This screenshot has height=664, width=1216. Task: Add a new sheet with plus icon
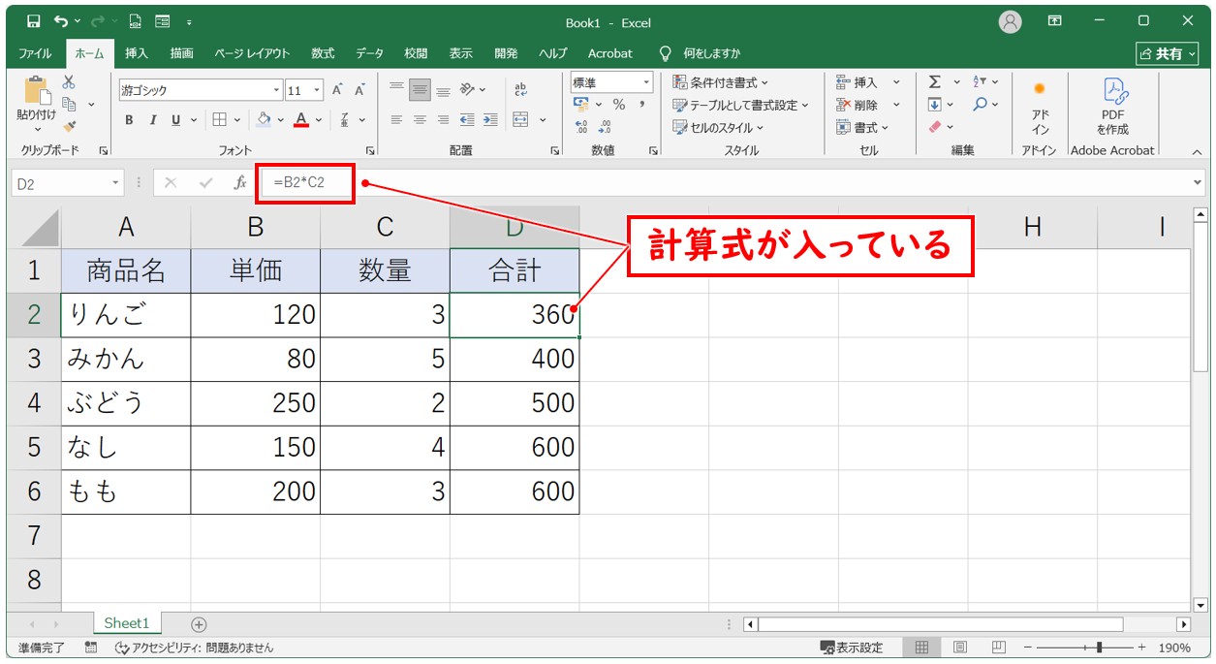199,624
